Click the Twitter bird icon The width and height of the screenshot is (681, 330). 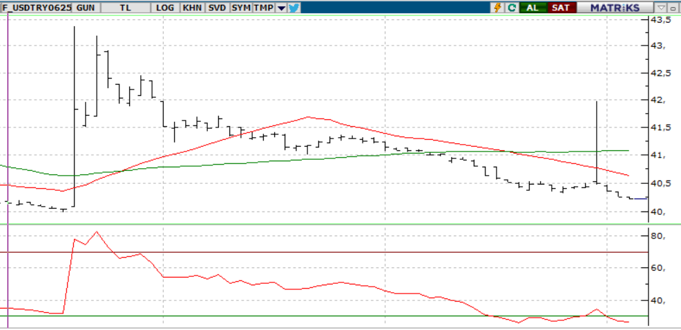[x=294, y=8]
